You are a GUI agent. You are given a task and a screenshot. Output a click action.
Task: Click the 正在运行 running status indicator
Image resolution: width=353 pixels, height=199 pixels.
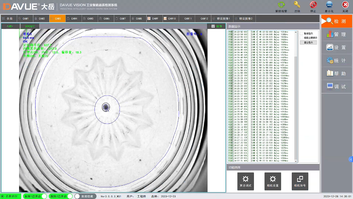coord(11,196)
